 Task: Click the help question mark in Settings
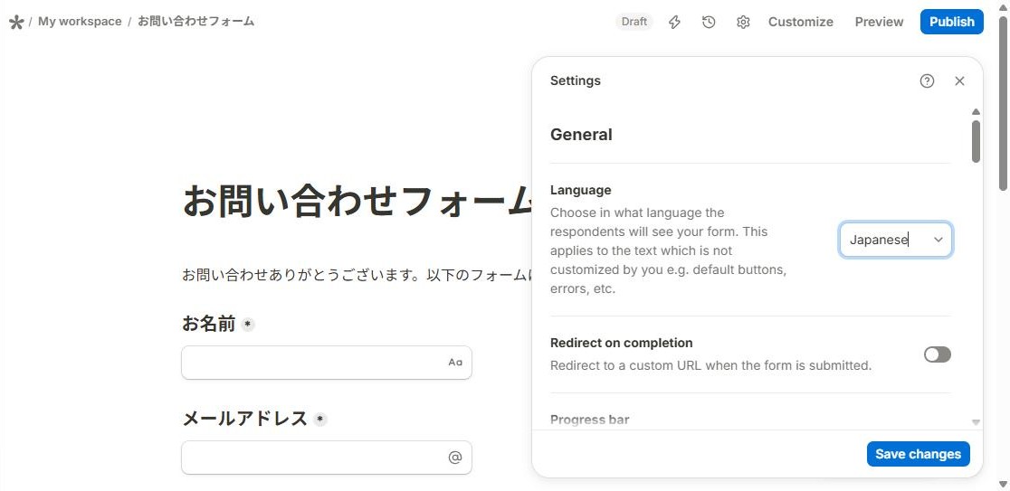coord(927,80)
